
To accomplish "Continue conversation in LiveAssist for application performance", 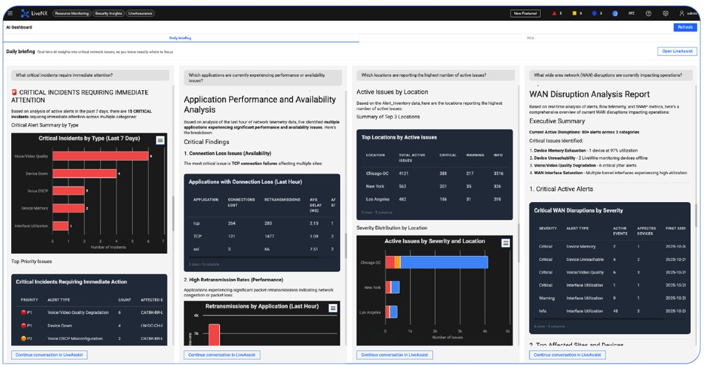I will 222,355.
